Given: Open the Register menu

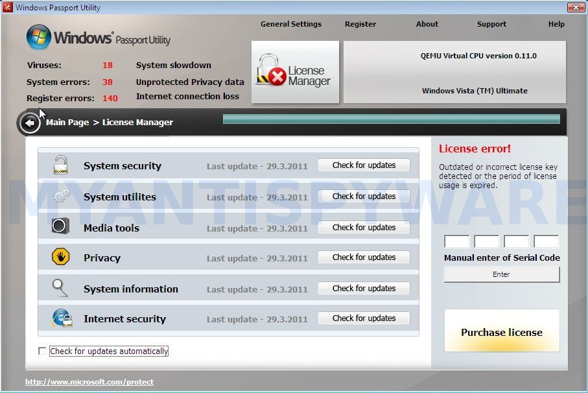Looking at the screenshot, I should (360, 24).
